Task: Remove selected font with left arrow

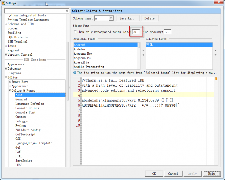Action: [143, 55]
